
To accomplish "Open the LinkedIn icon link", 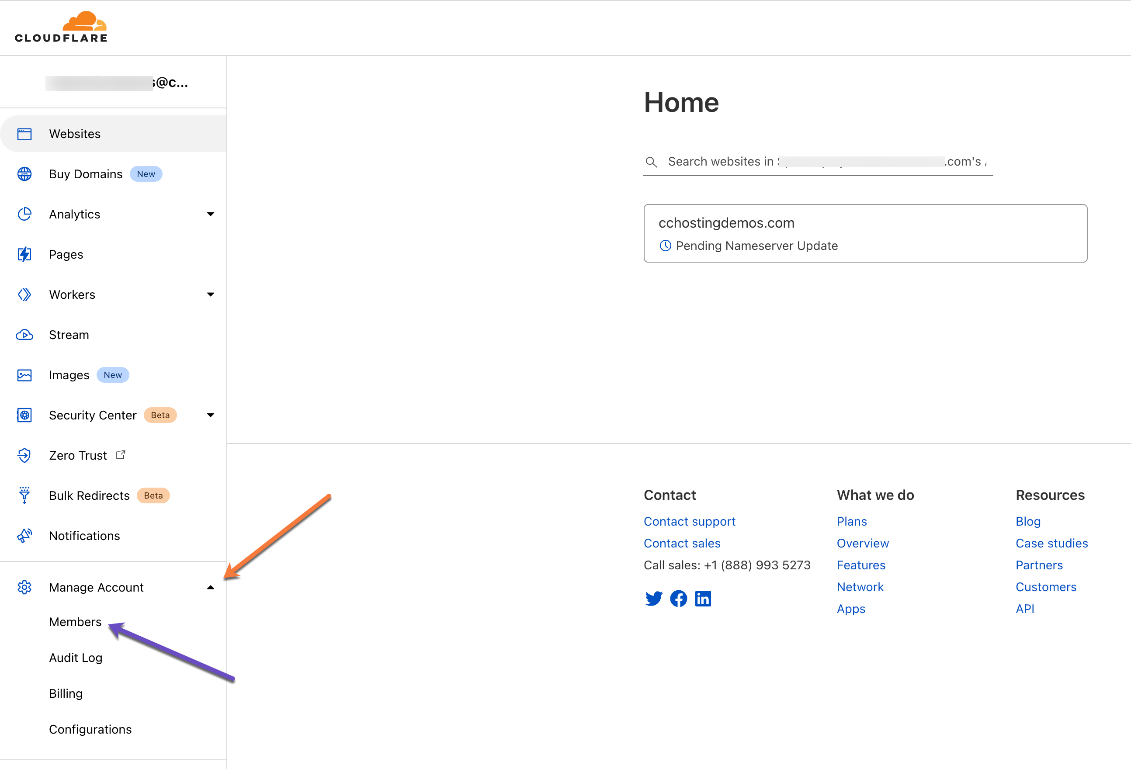I will point(703,598).
